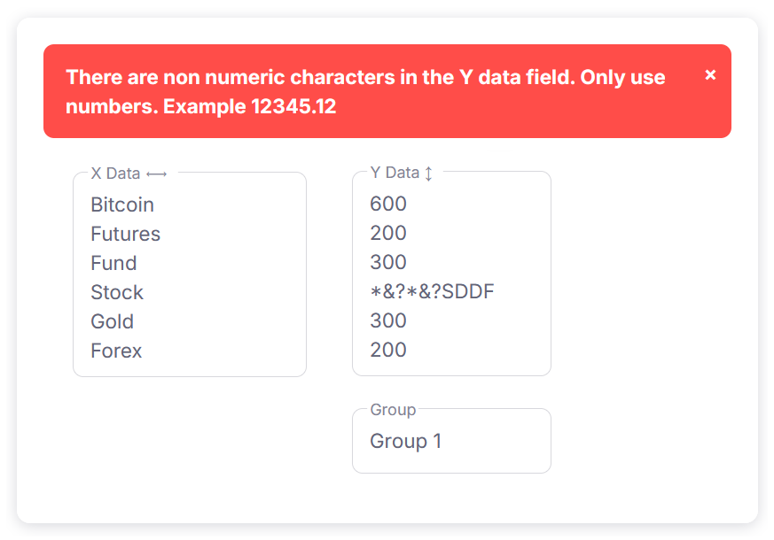Click inside the X Data field

(189, 274)
